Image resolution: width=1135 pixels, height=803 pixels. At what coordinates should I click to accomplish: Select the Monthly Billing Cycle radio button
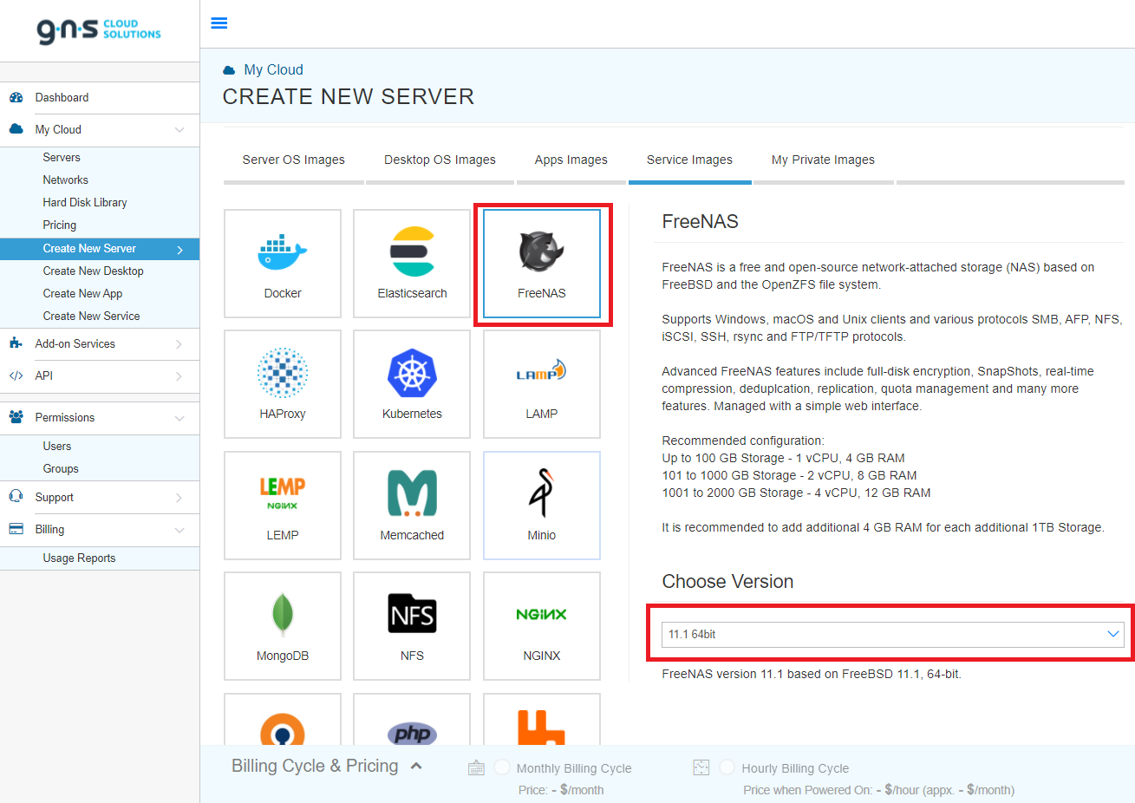click(x=502, y=767)
